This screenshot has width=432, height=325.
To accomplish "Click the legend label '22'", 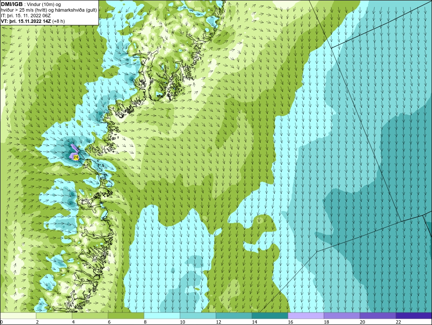I will pos(398,322).
